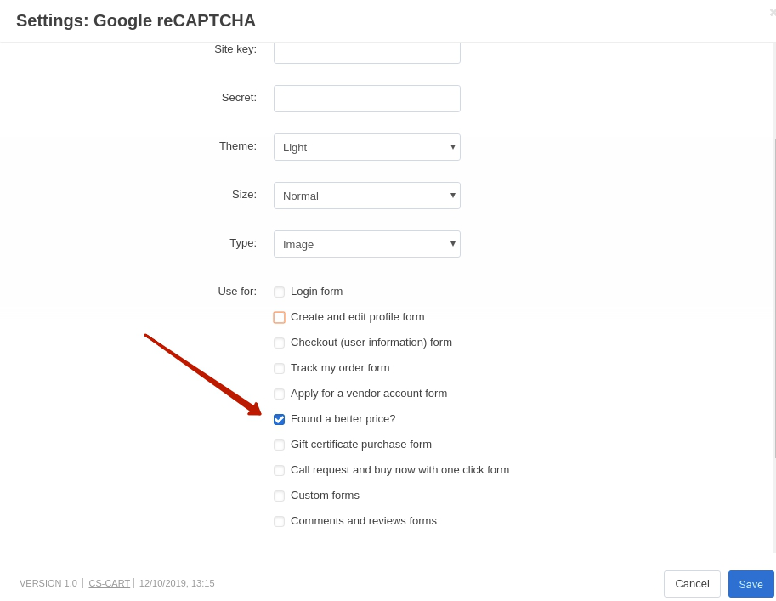
Task: Click the blue Save button
Action: point(751,584)
